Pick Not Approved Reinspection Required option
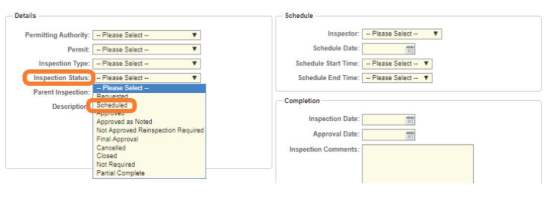This screenshot has height=211, width=551. 150,130
